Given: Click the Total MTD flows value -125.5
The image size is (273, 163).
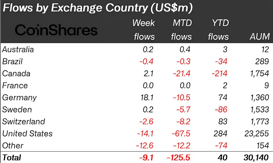Looking at the screenshot, I should [178, 158].
